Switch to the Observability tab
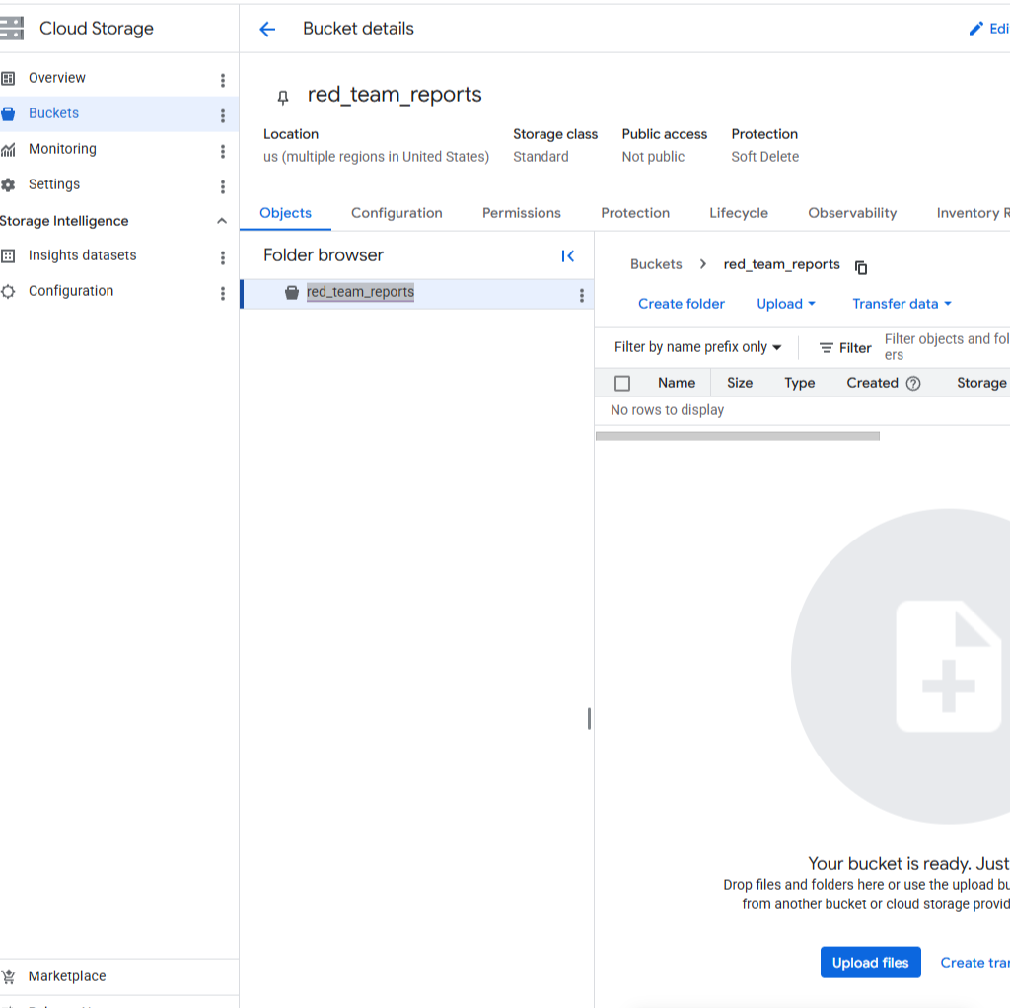The width and height of the screenshot is (1010, 1008). coord(852,213)
